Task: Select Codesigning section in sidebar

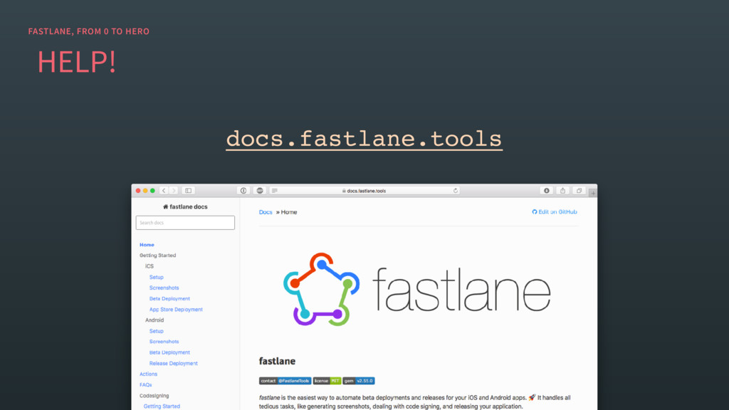Action: 154,396
